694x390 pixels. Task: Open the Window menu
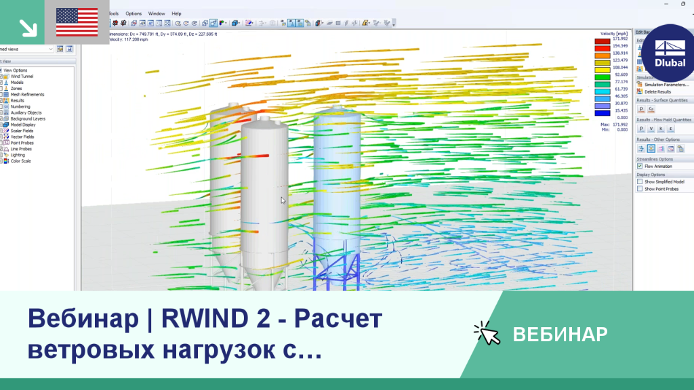157,14
